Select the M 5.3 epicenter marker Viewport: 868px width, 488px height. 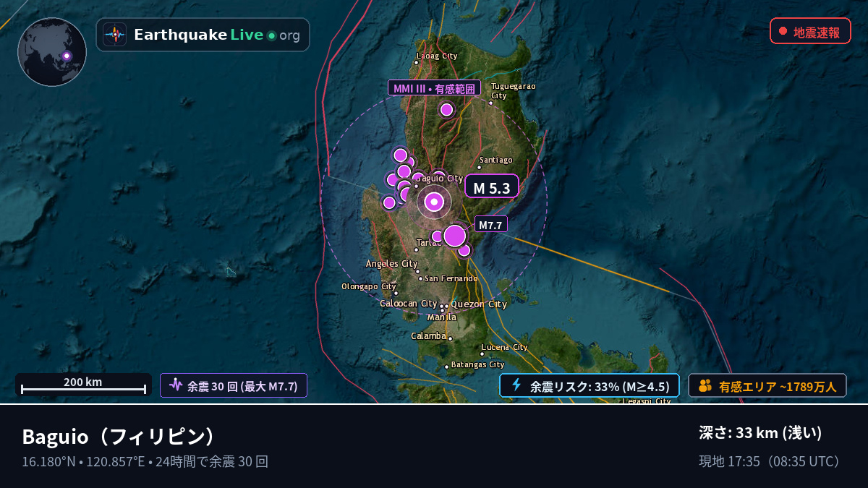tap(434, 202)
